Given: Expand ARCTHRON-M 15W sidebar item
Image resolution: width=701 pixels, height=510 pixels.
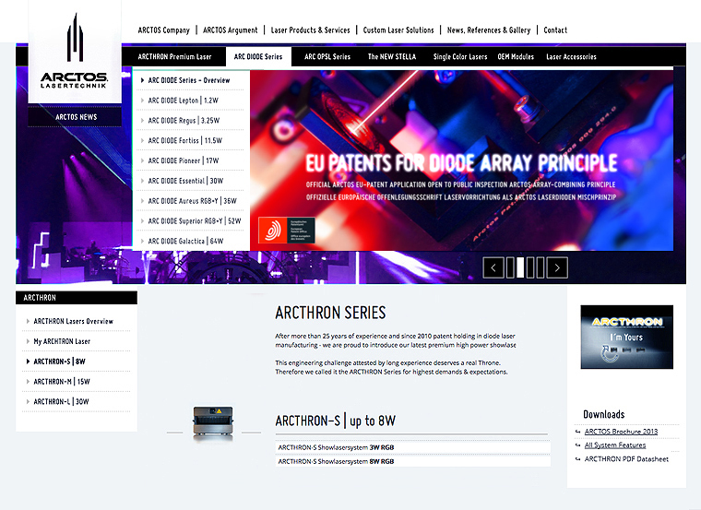Looking at the screenshot, I should [x=62, y=382].
